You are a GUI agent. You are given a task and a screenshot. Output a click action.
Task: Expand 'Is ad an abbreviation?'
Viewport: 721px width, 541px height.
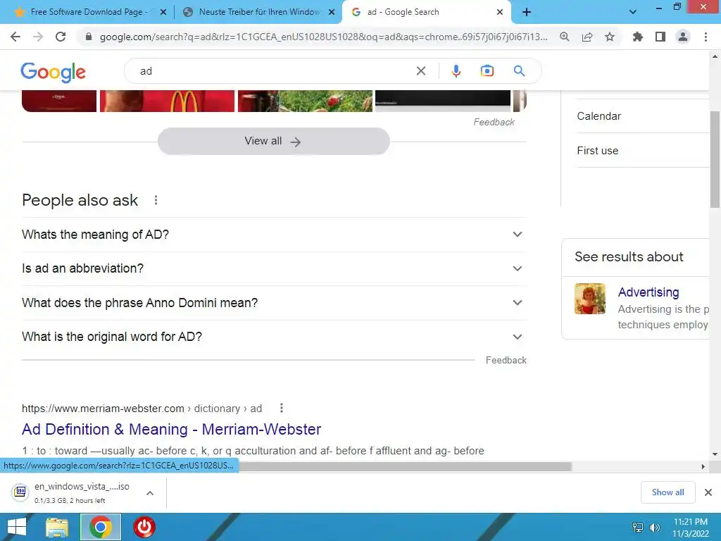pos(274,268)
